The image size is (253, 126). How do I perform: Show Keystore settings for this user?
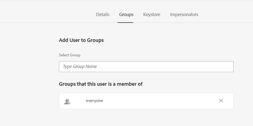click(x=152, y=14)
